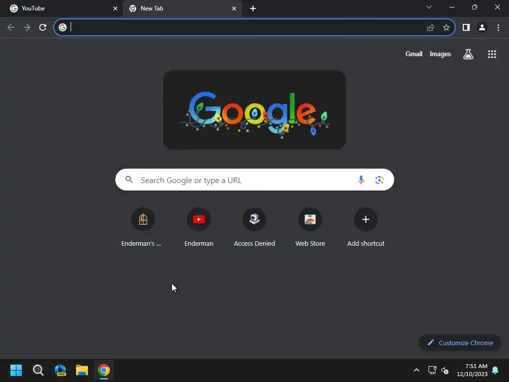The image size is (509, 382).
Task: Click the Google icon in address bar
Action: click(x=62, y=27)
